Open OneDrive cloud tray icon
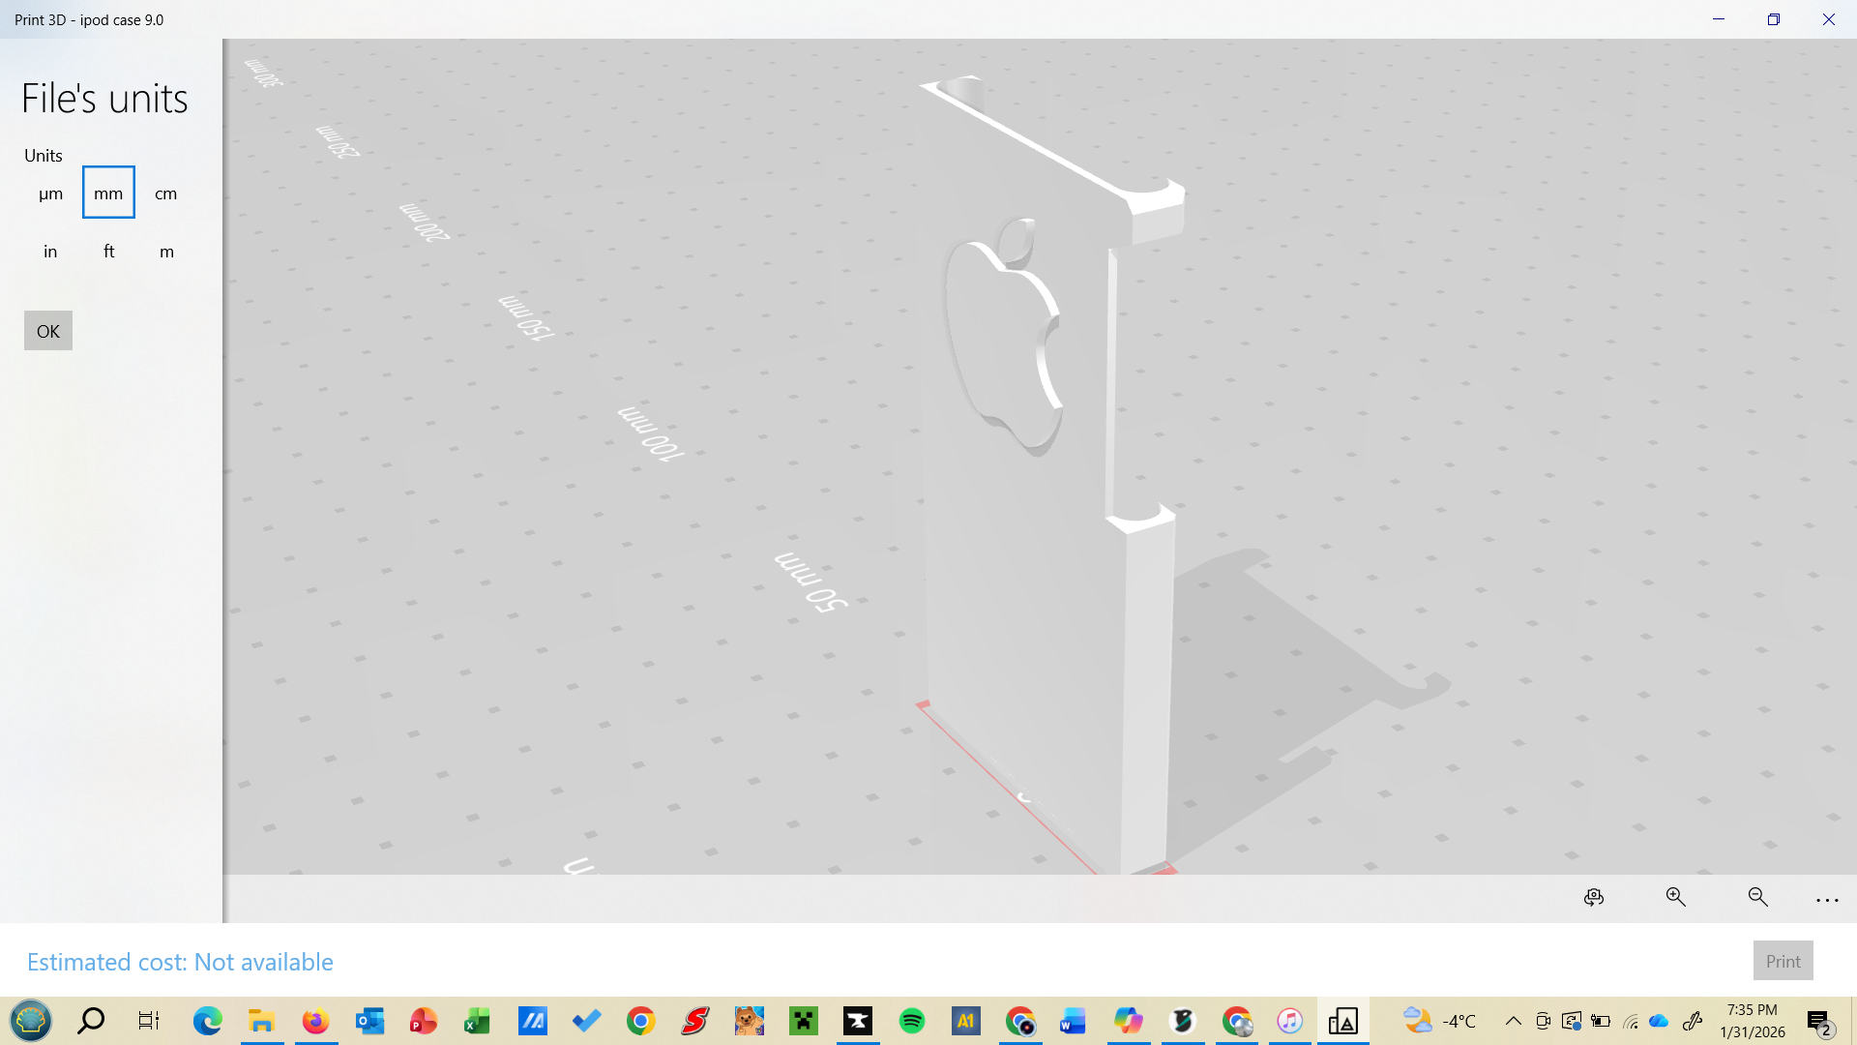Screen dimensions: 1857x1045 coord(1659,1021)
